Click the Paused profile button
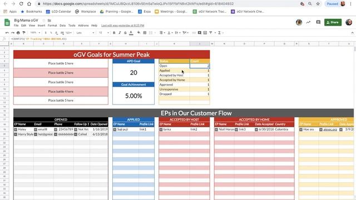 tap(335, 4)
